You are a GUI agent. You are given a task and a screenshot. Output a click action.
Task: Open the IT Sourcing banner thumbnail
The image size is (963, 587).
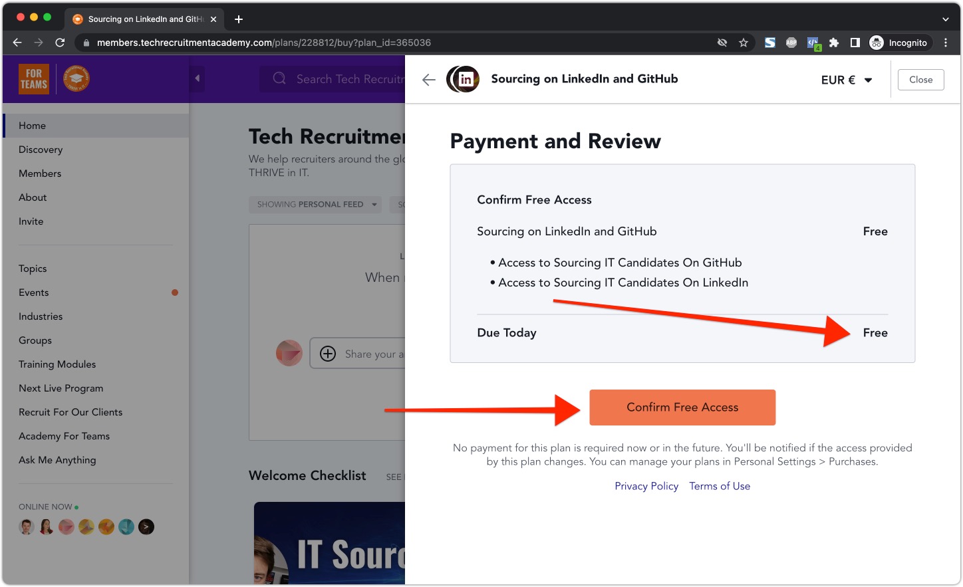pos(330,543)
